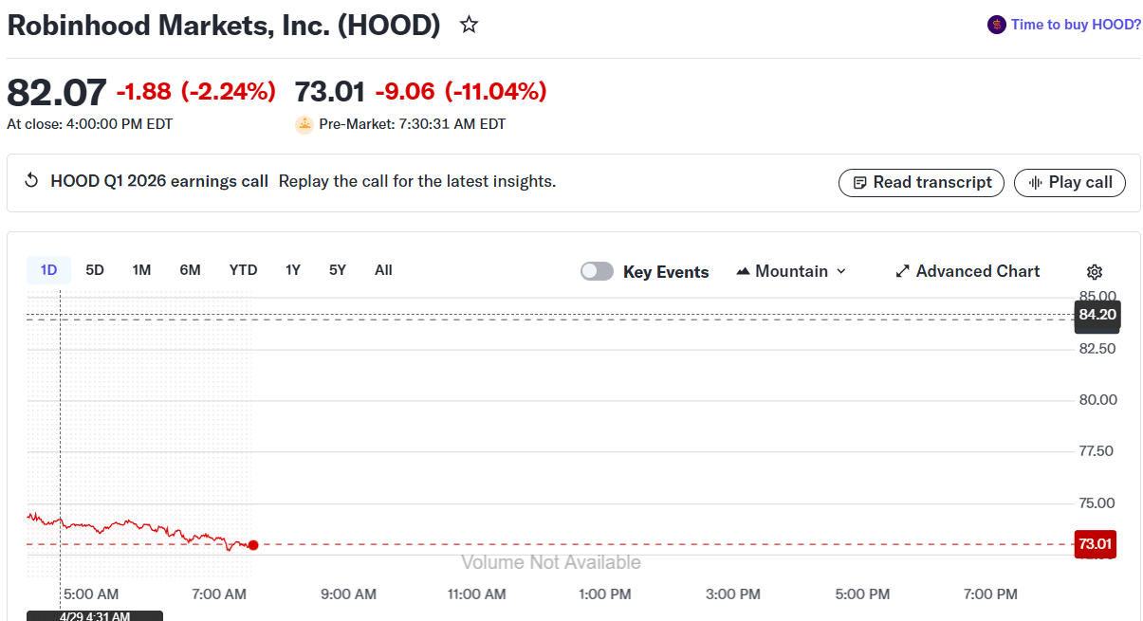Show the 6M chart range
The image size is (1143, 621).
coord(190,270)
